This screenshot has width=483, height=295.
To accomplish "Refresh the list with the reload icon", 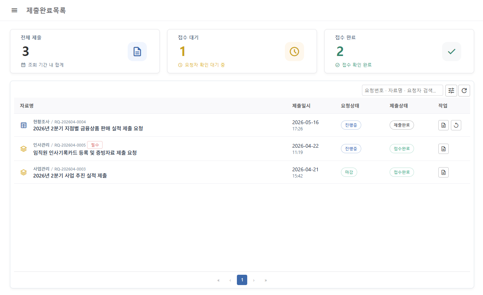I will coord(464,90).
